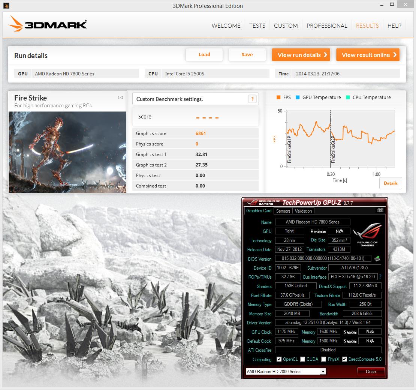Image resolution: width=416 pixels, height=390 pixels.
Task: Click the Memory Type GDDR5 (Elpida) field
Action: 298,304
